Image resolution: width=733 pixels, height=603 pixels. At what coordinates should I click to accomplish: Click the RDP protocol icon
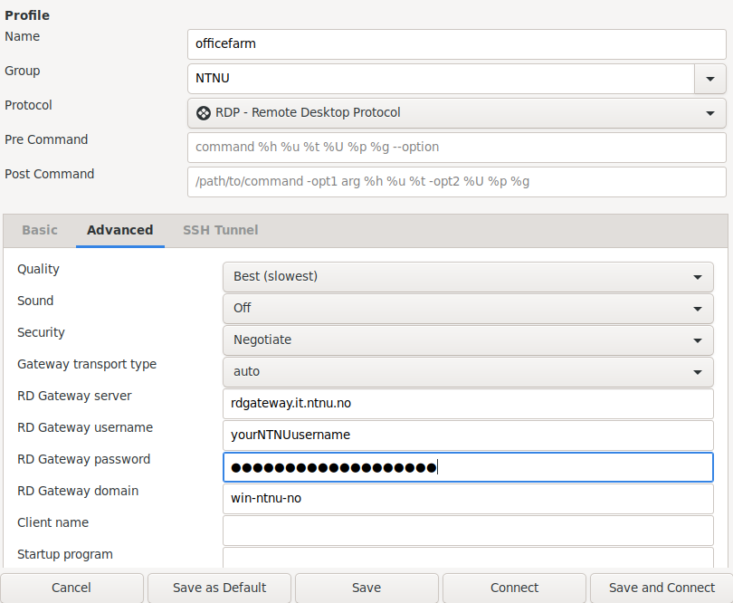pos(204,113)
